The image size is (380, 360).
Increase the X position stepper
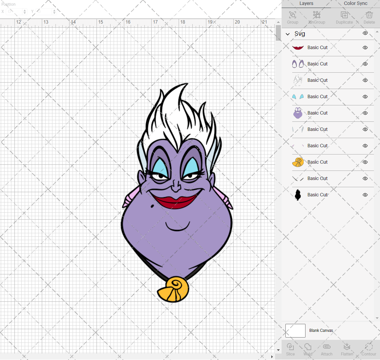pyautogui.click(x=24, y=10)
